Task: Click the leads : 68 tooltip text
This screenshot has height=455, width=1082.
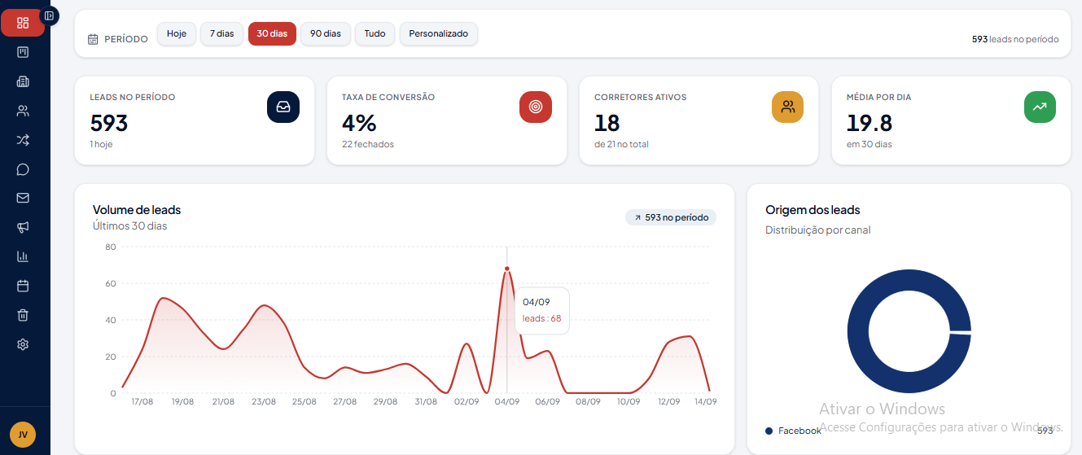Action: point(541,318)
